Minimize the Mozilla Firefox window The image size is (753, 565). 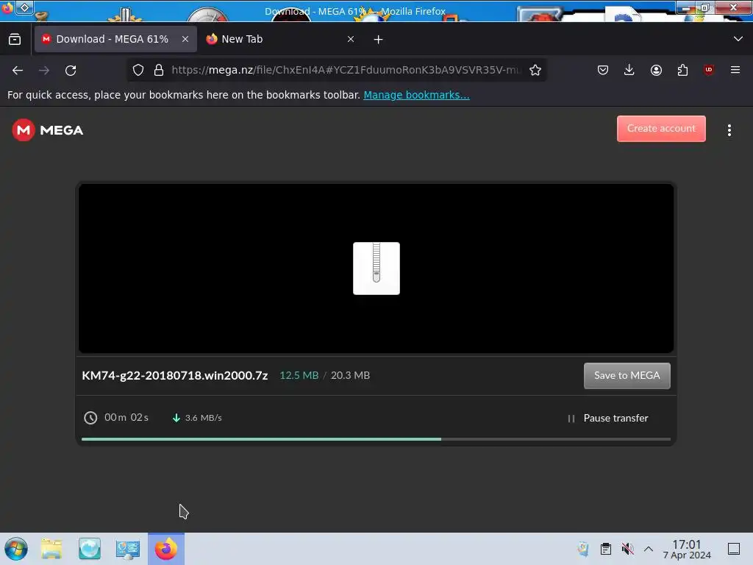click(x=687, y=7)
